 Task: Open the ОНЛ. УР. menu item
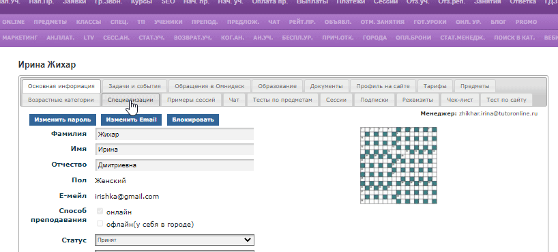click(469, 22)
